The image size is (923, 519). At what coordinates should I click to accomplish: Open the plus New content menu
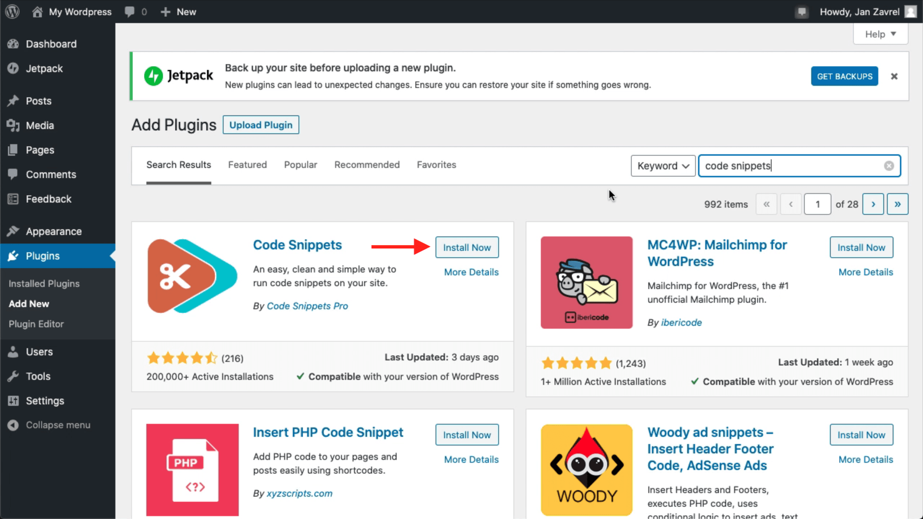coord(178,12)
